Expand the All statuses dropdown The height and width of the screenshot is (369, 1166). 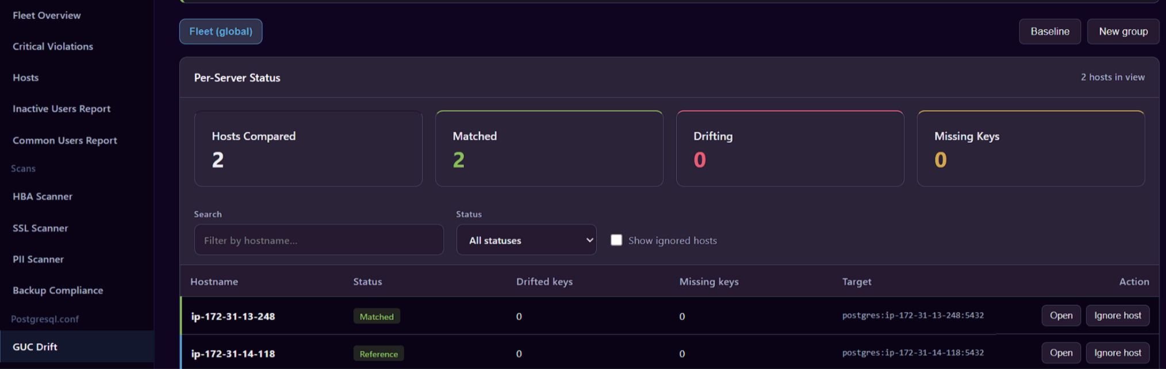point(526,240)
